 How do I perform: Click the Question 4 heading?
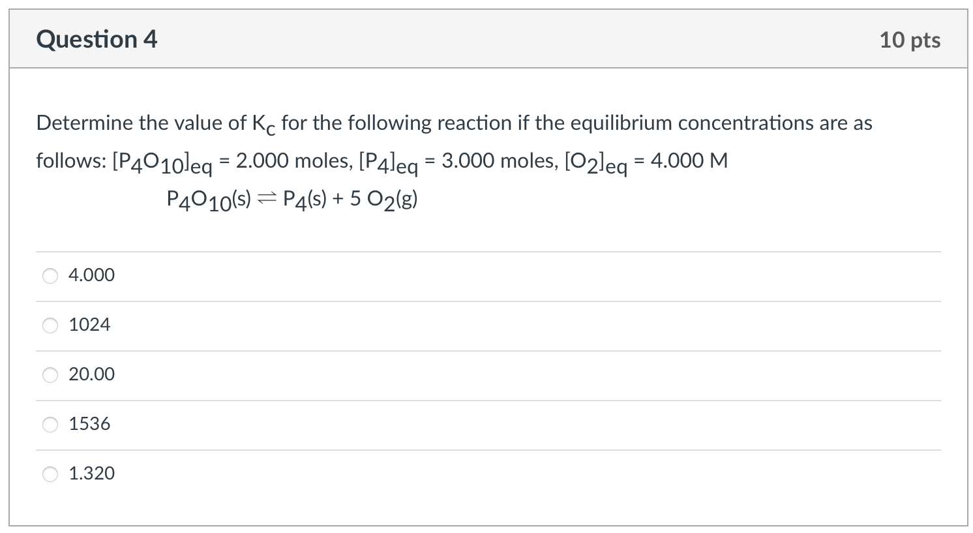click(x=97, y=39)
